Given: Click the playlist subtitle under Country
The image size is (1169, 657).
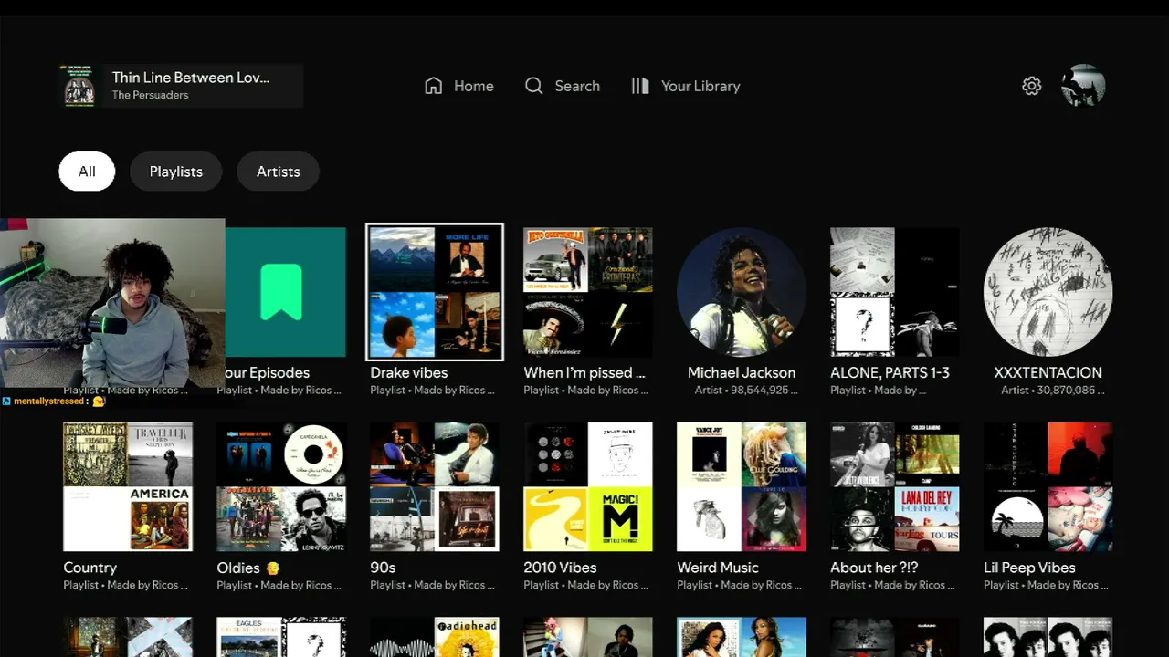Looking at the screenshot, I should (x=126, y=586).
